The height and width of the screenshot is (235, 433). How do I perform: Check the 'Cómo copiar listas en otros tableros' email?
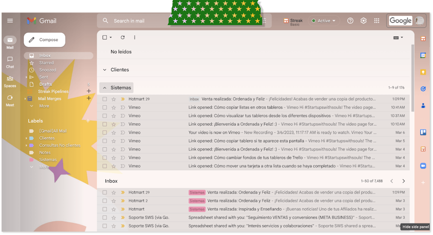[x=104, y=107]
